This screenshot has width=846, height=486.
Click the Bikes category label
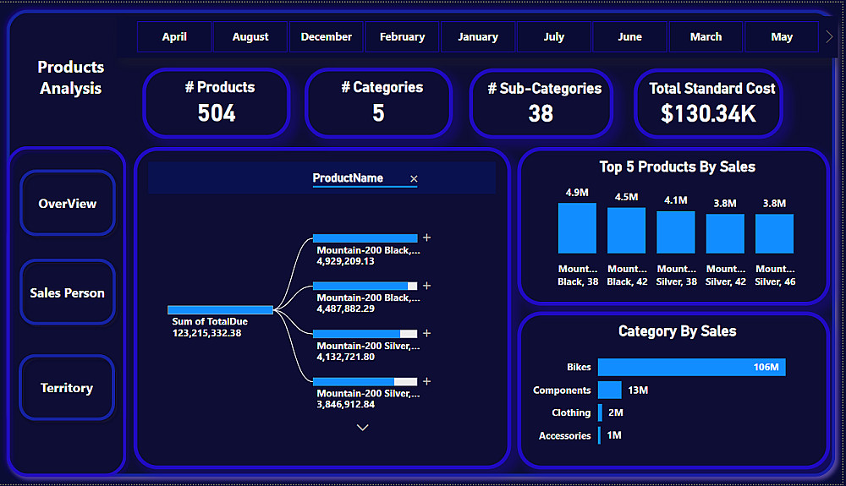[579, 367]
